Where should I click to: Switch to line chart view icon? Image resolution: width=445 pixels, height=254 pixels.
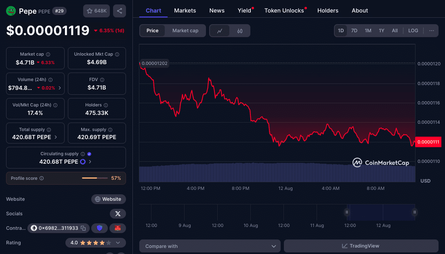220,31
